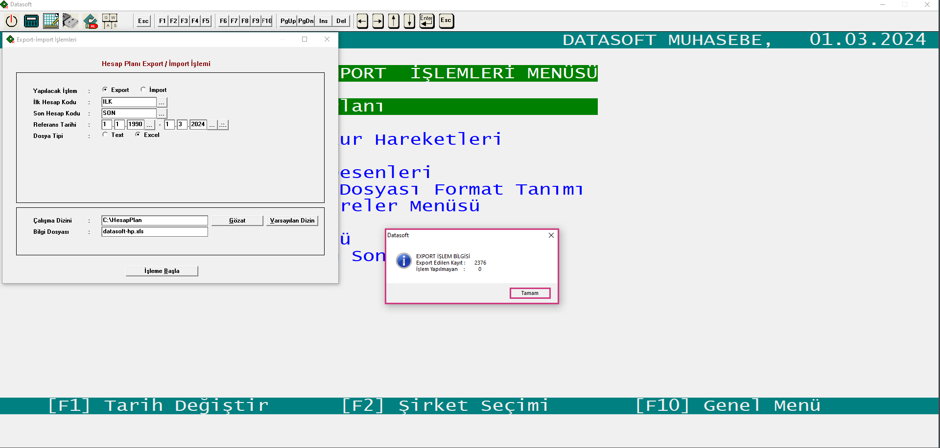
Task: Click the Bilgi Dosyası filename field
Action: 155,232
